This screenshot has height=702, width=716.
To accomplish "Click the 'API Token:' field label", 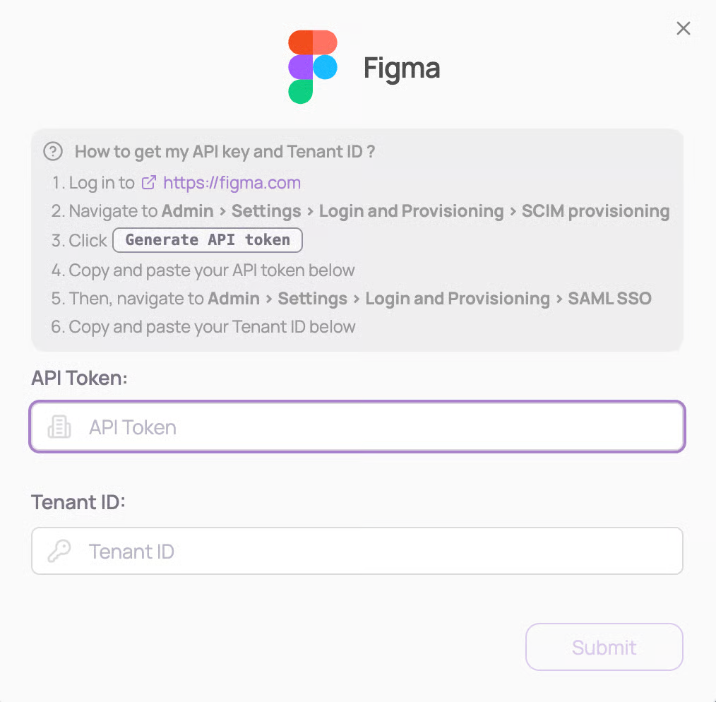I will coord(79,378).
